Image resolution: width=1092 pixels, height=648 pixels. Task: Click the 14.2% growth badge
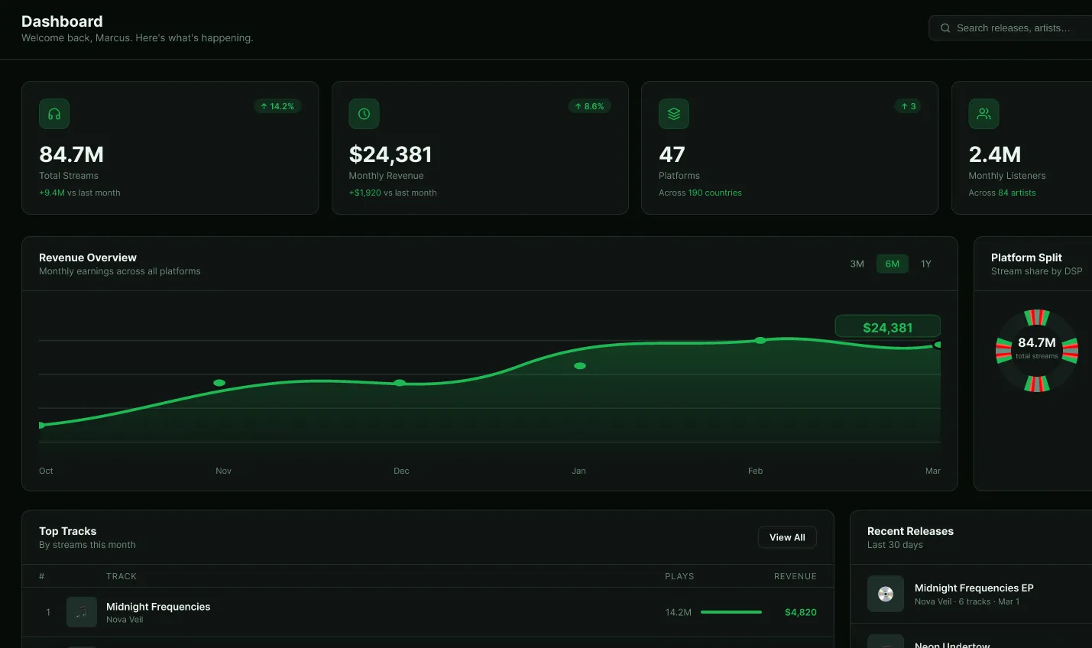click(278, 106)
